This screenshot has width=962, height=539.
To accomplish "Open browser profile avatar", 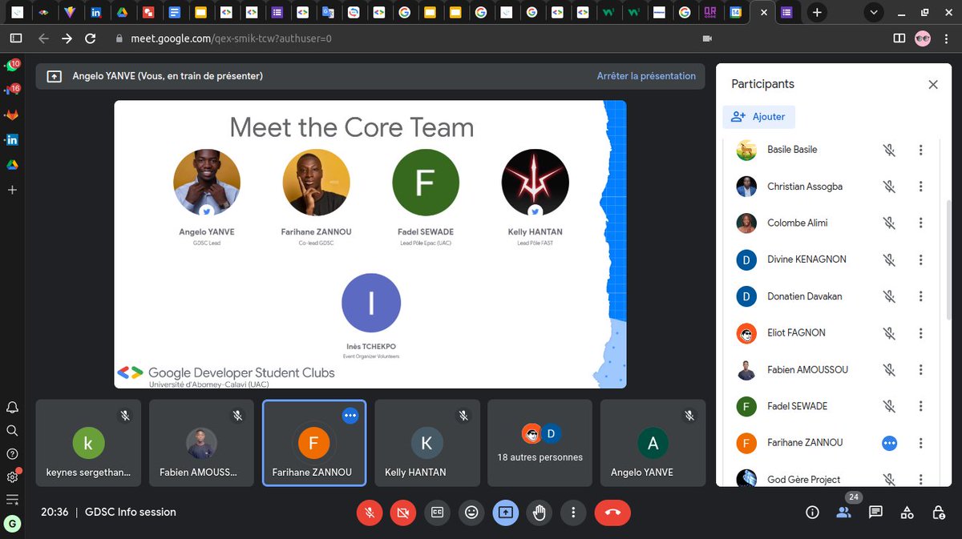I will click(923, 38).
